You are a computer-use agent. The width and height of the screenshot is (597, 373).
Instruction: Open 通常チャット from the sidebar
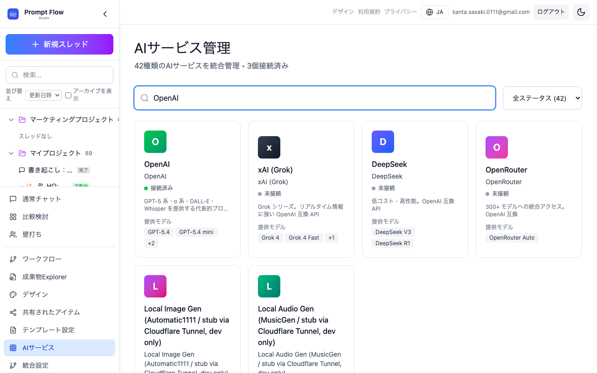(59, 199)
